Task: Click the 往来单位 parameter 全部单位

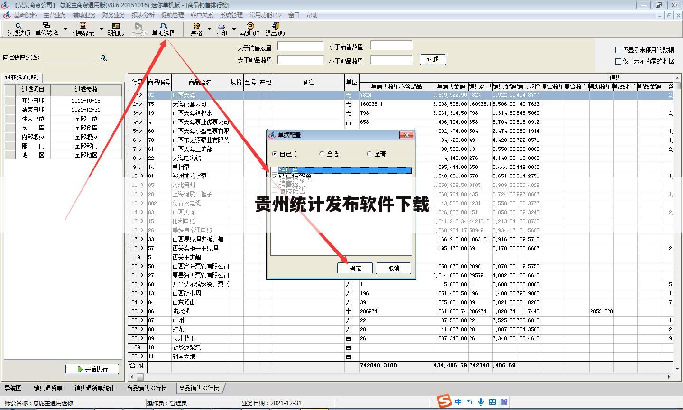Action: click(86, 119)
